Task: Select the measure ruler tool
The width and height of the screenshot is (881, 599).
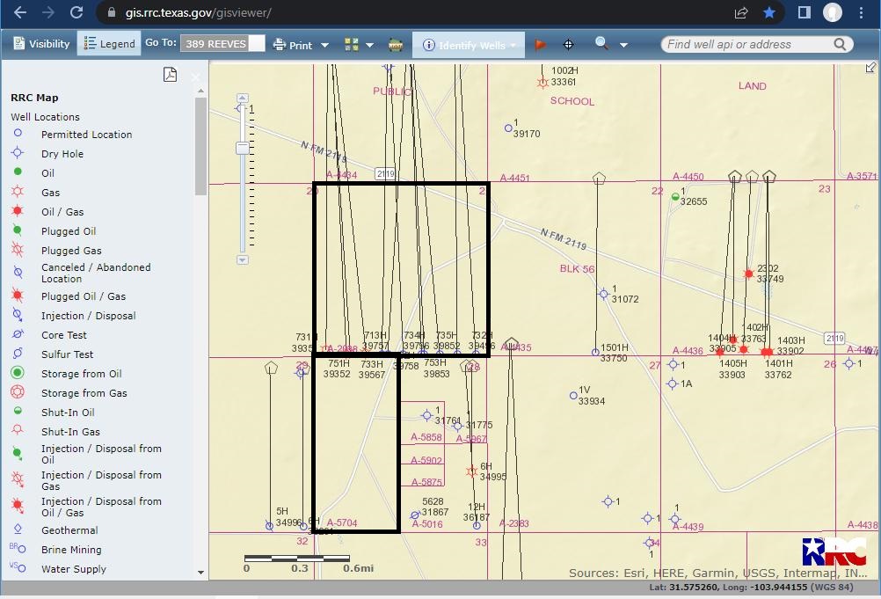Action: (396, 45)
